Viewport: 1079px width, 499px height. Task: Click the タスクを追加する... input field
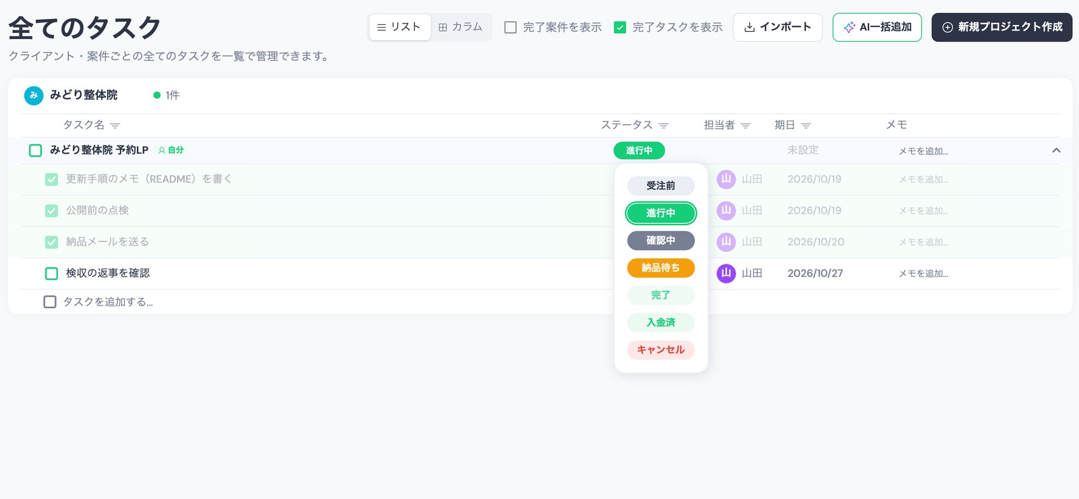[x=108, y=302]
